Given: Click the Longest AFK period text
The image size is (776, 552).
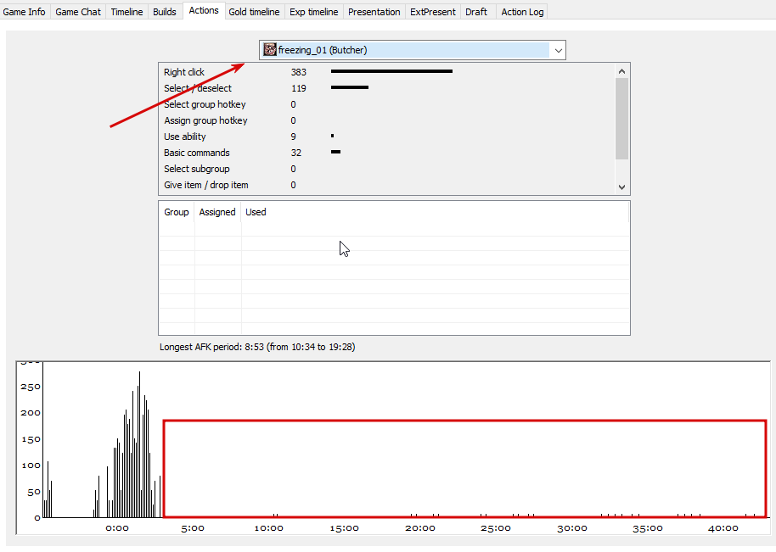Looking at the screenshot, I should (257, 347).
